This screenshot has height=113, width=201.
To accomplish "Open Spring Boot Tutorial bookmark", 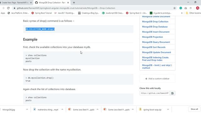I will point(41,13).
